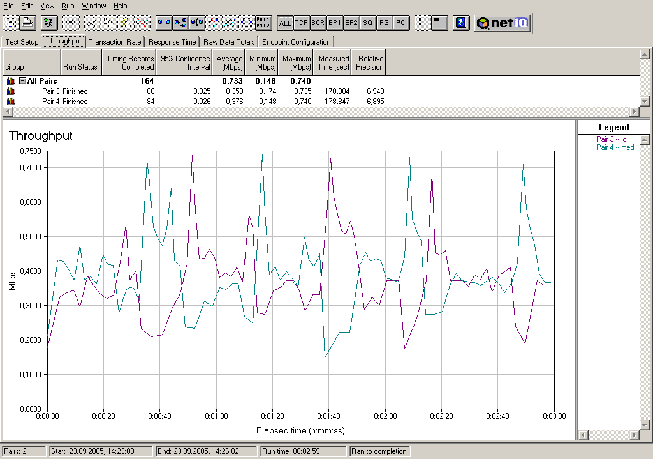
Task: Click the add endpoint pair icon
Action: click(x=165, y=23)
